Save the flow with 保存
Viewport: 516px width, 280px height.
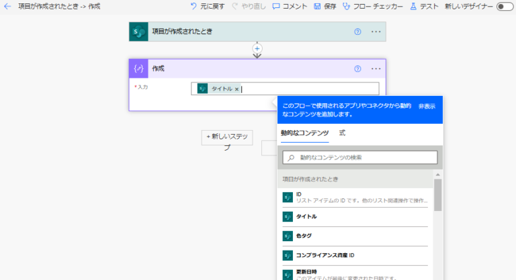point(325,6)
